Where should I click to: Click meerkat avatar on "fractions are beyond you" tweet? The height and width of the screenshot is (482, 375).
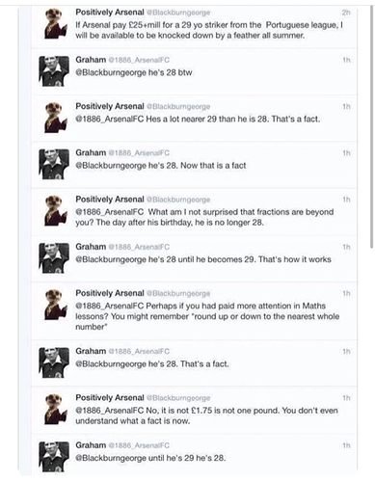click(56, 210)
